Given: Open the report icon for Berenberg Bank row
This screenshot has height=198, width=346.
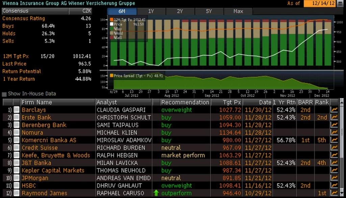Looking at the screenshot, I should 17,125.
